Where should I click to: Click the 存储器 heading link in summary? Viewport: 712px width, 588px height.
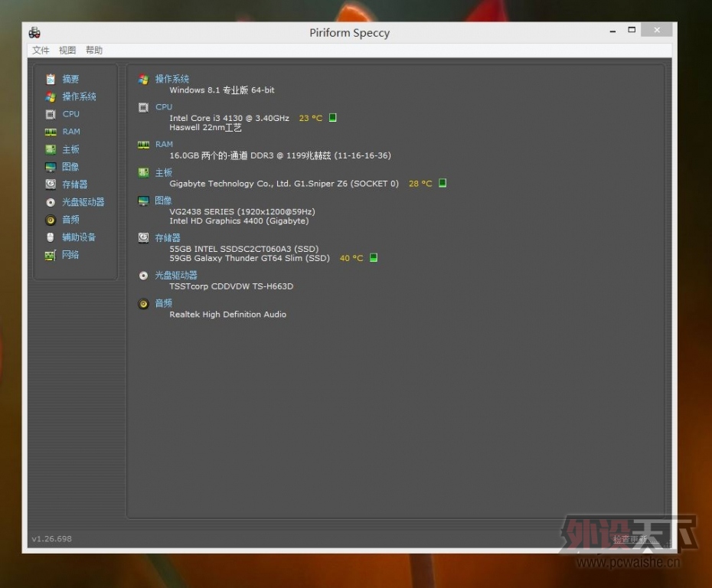[x=168, y=238]
